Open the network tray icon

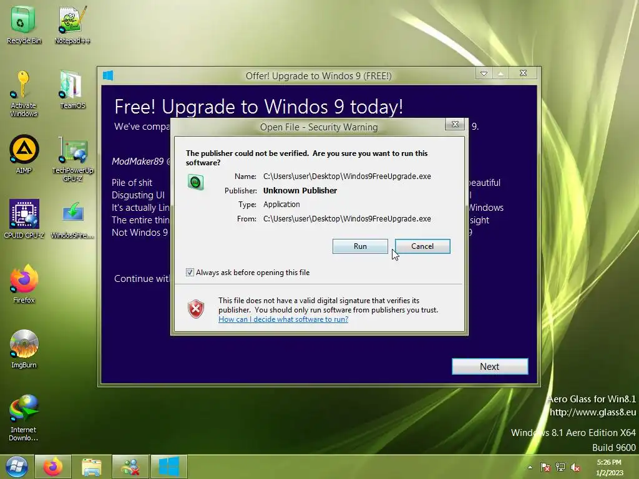[x=560, y=467]
